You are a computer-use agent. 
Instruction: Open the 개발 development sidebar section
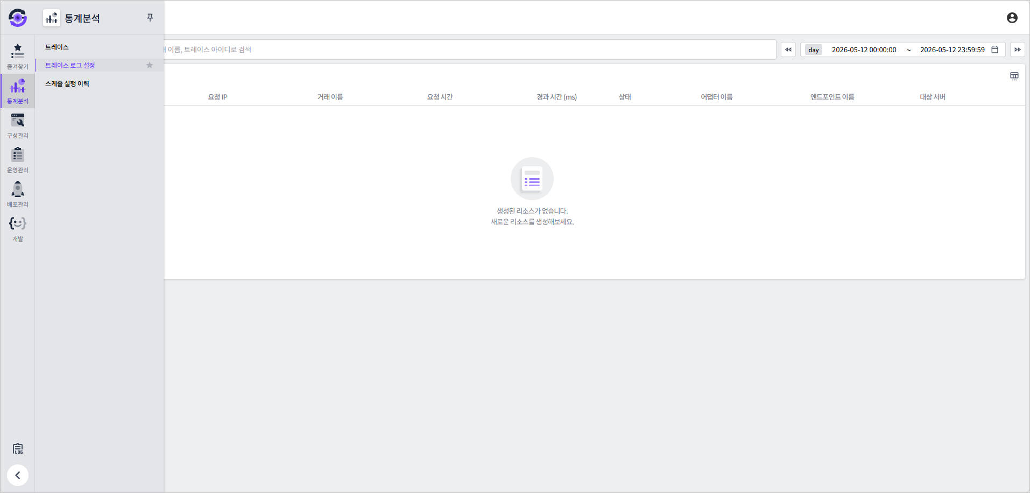click(18, 229)
